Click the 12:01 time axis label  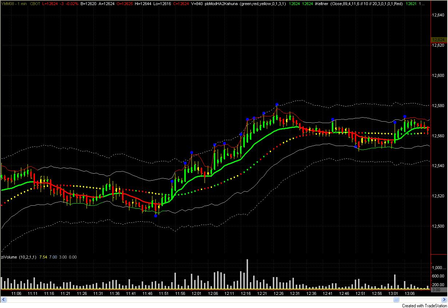[197, 293]
